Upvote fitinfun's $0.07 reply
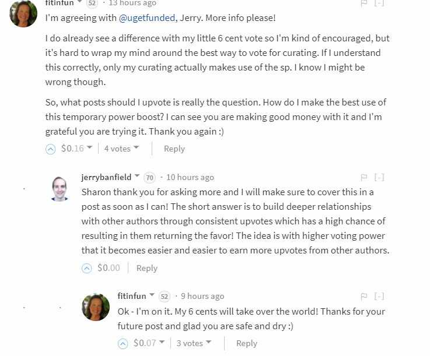Viewport: 430px width, 356px height. pyautogui.click(x=123, y=344)
